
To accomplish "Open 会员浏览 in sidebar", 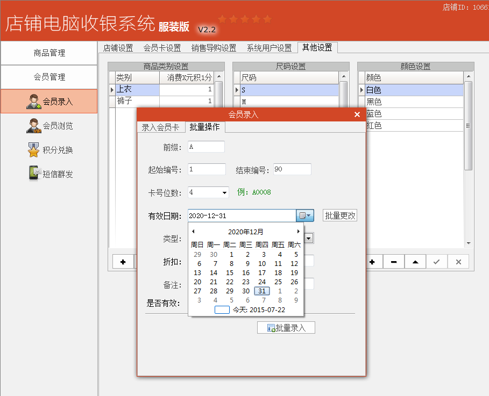I will pos(49,126).
